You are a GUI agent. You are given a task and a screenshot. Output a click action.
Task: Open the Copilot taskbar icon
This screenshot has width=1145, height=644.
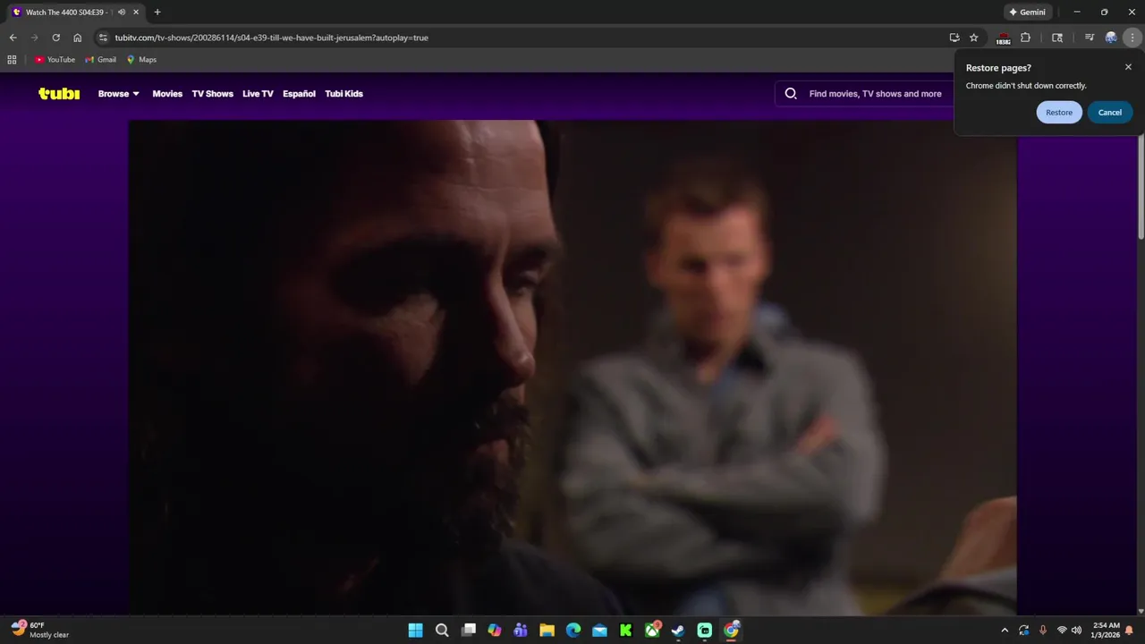[495, 630]
